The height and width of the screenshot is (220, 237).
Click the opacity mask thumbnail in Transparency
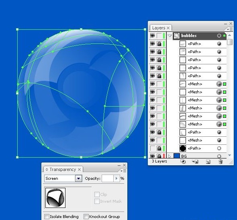pyautogui.click(x=55, y=198)
